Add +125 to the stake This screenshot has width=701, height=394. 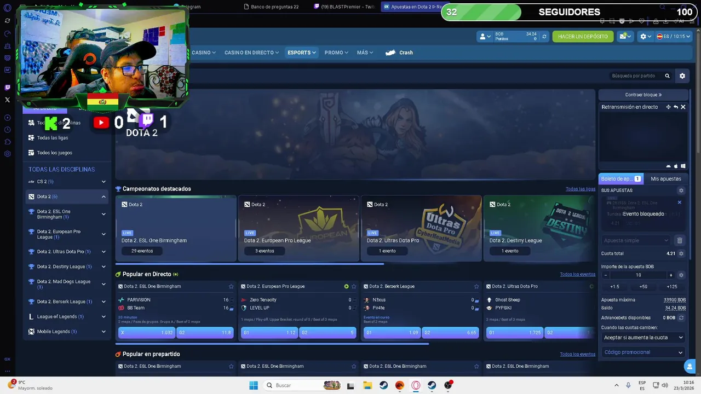click(672, 286)
